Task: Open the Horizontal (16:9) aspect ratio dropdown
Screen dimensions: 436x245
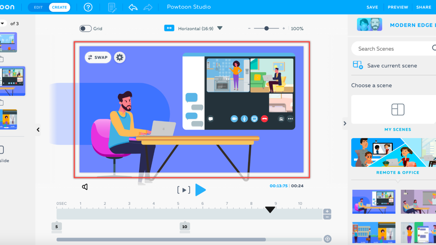Action: (x=220, y=28)
